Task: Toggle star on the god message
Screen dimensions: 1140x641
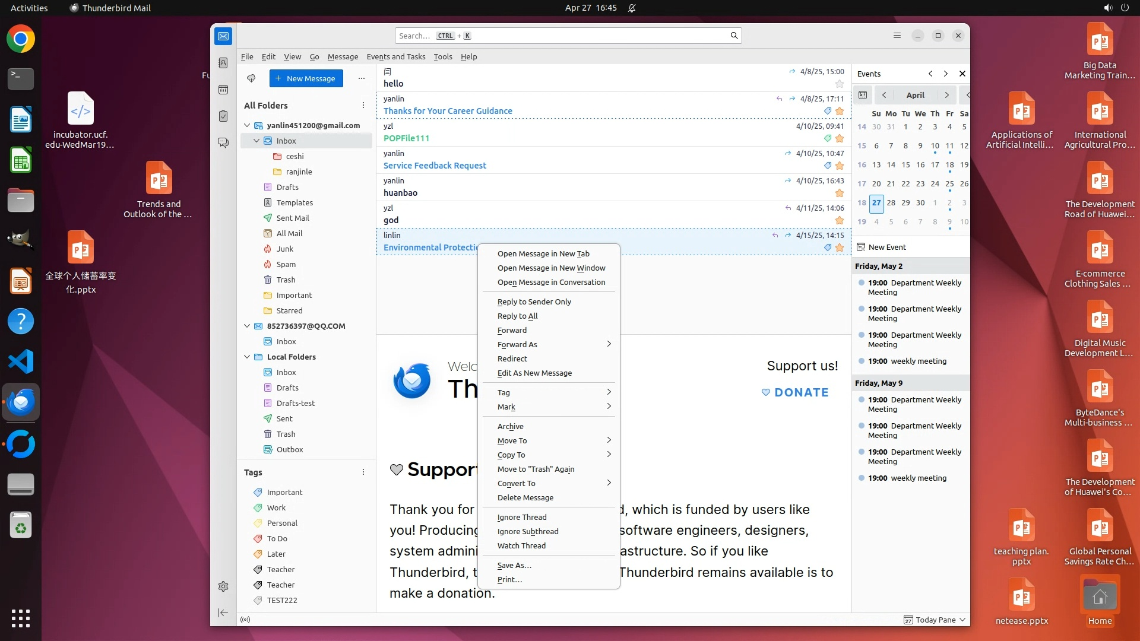Action: pyautogui.click(x=839, y=220)
